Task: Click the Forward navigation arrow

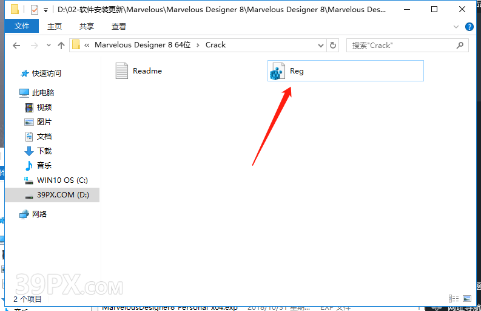Action: (35, 46)
